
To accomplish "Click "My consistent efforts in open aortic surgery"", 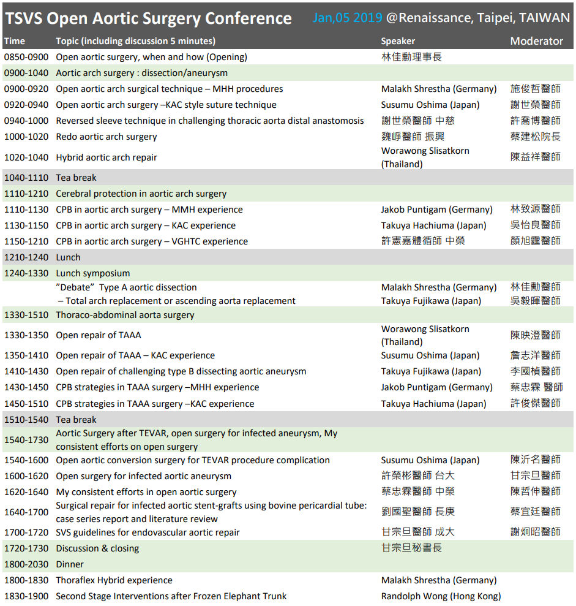I will point(146,492).
